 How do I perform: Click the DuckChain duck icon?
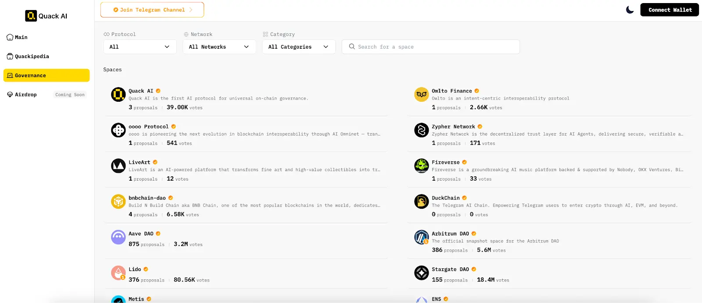[x=421, y=201]
